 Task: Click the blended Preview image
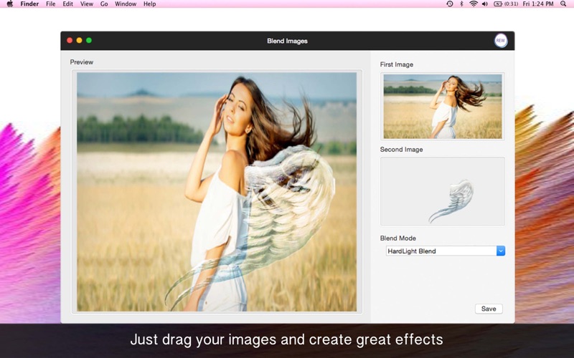coord(217,192)
